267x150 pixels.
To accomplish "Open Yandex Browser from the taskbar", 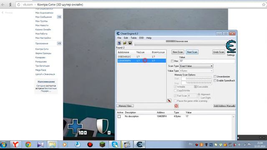I will [x=16, y=145].
